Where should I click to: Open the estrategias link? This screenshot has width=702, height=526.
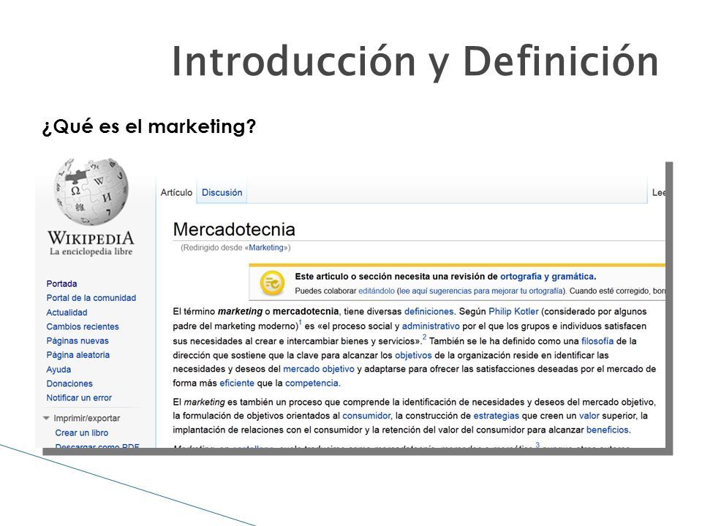[x=496, y=416]
